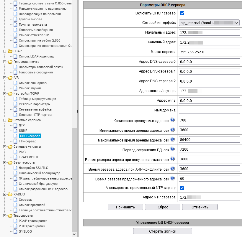Collapse the LDAP tree node
Screen dimensions: 245x237
4,51
